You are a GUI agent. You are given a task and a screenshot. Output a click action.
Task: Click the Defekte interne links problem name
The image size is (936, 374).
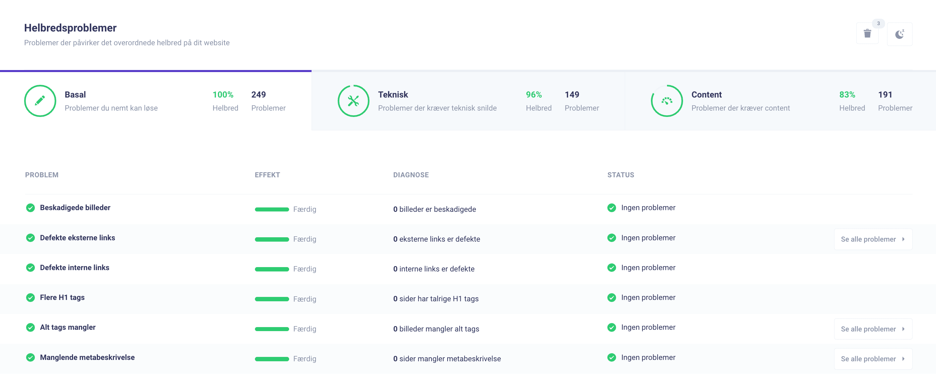(x=74, y=267)
